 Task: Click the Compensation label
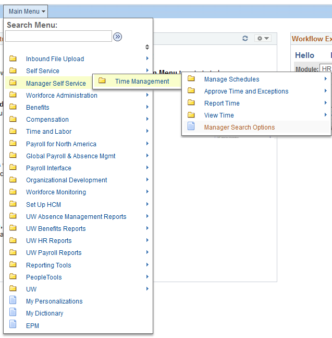[x=47, y=120]
